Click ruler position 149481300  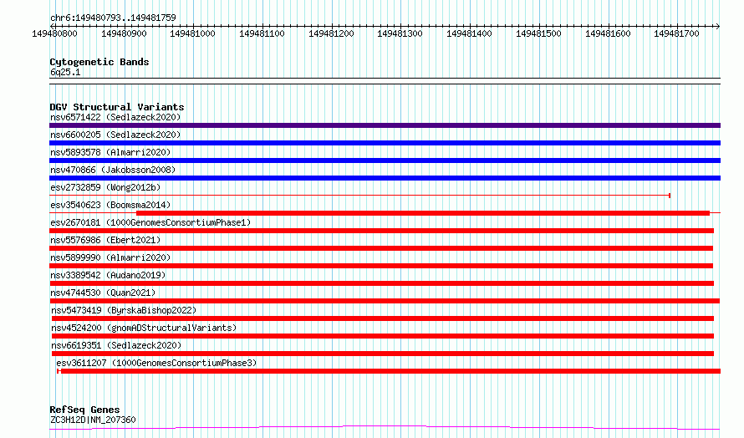400,33
